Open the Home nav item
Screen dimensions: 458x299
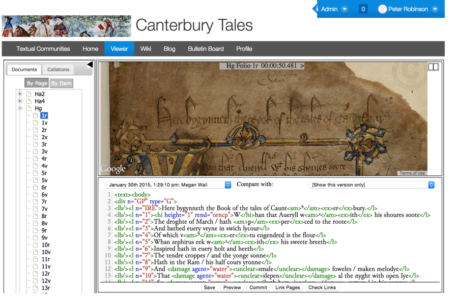click(x=90, y=49)
